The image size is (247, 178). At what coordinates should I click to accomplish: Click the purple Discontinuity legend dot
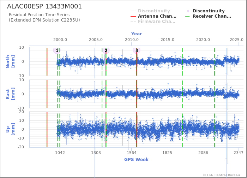188,11
